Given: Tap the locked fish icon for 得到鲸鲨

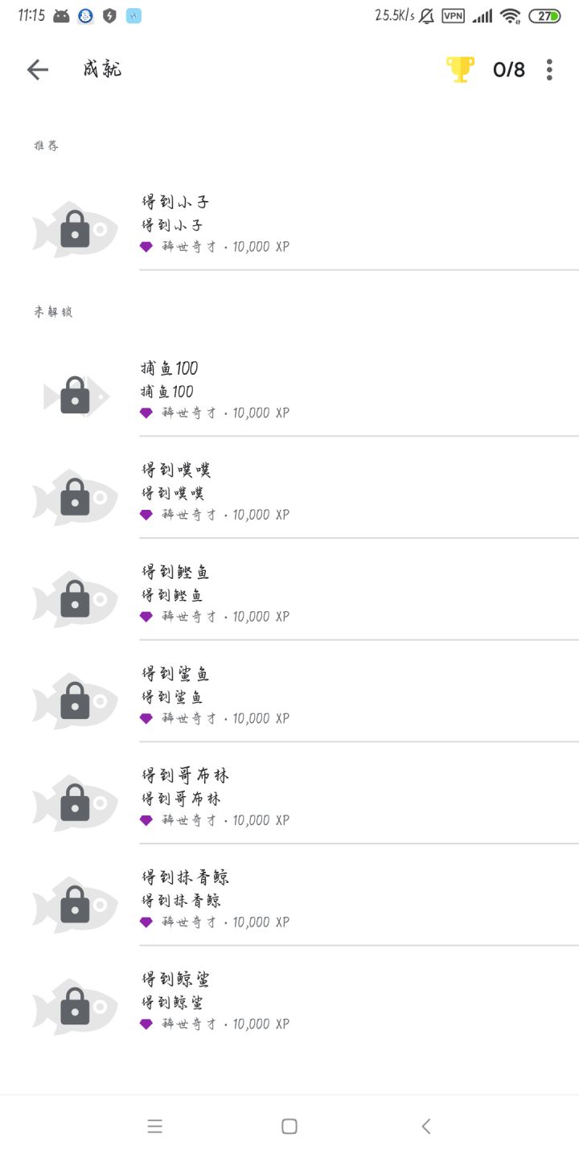Looking at the screenshot, I should [75, 1006].
